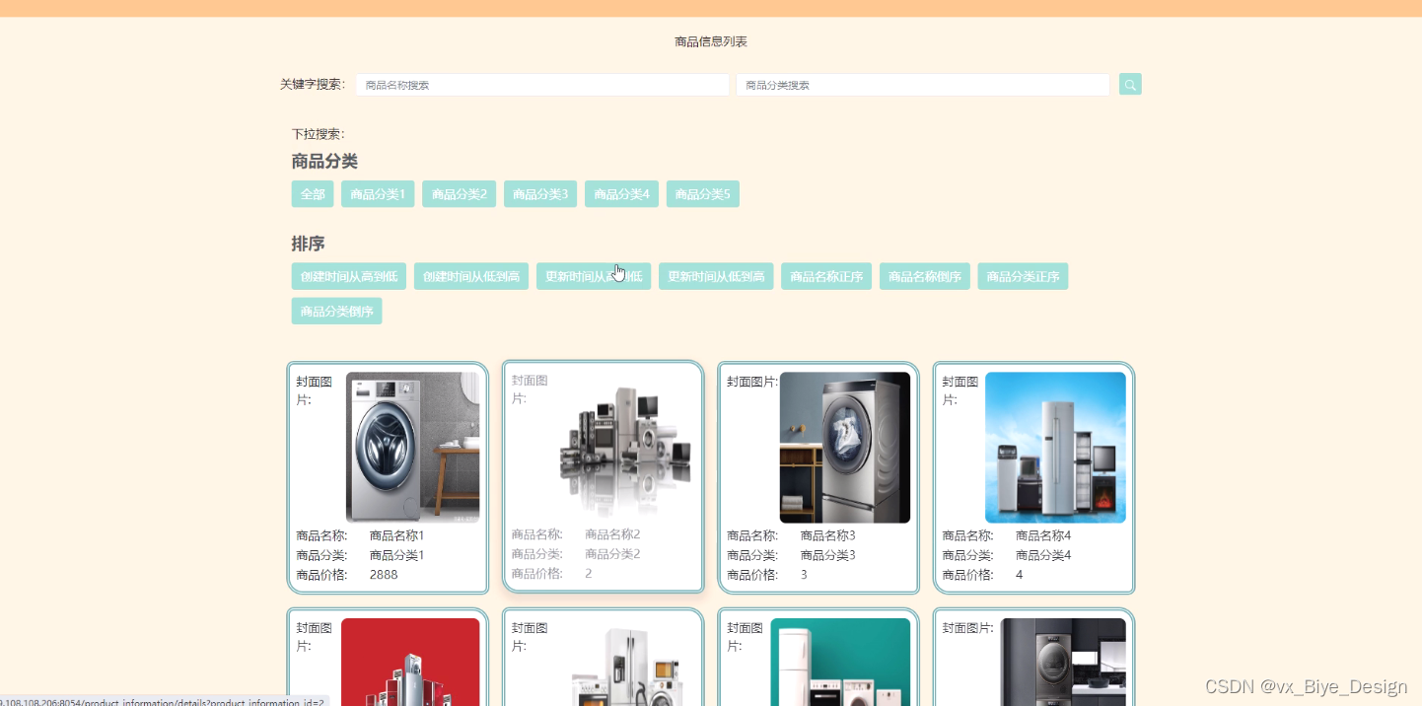Click the 商品名称3 name text
This screenshot has width=1422, height=706.
pyautogui.click(x=827, y=535)
